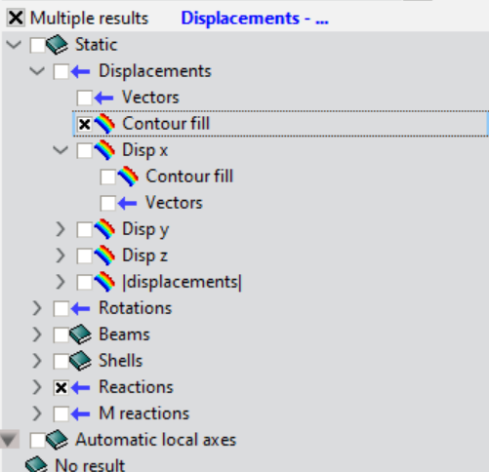Select the highlighted Contour fill item
The image size is (489, 472).
(280, 124)
